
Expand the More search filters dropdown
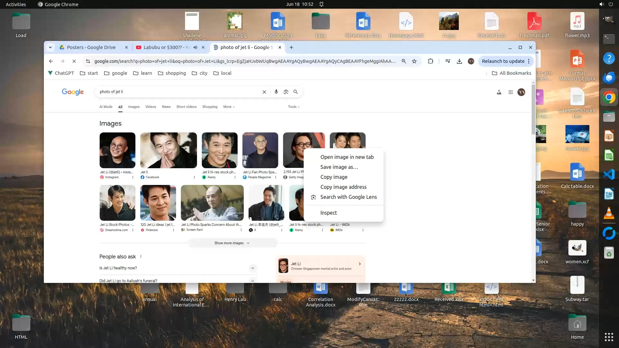[x=229, y=107]
